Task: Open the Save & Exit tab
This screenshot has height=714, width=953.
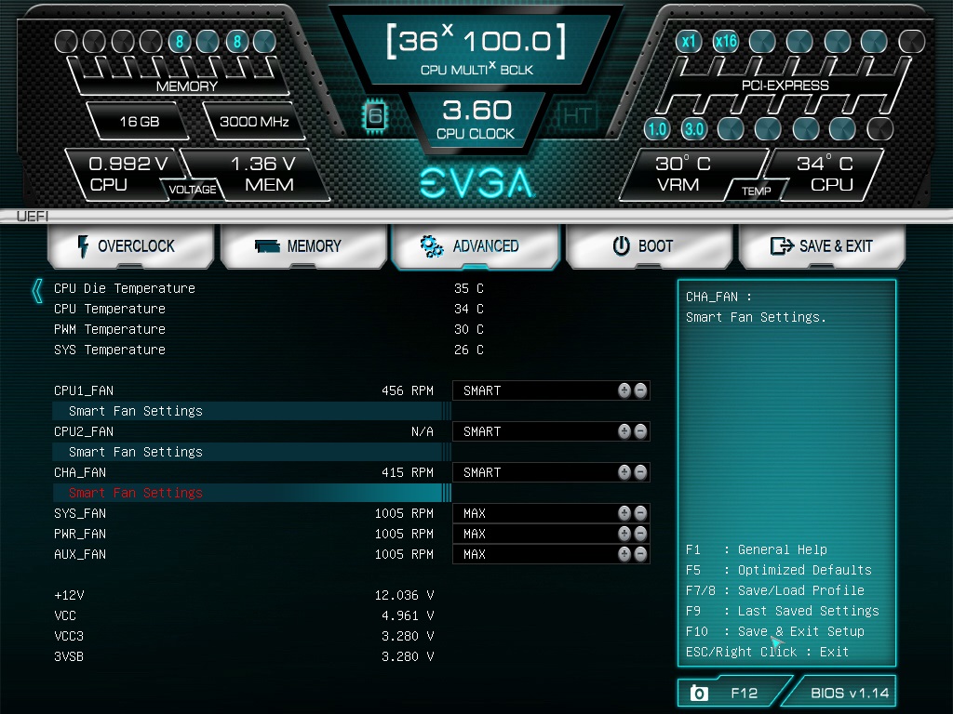Action: point(822,245)
